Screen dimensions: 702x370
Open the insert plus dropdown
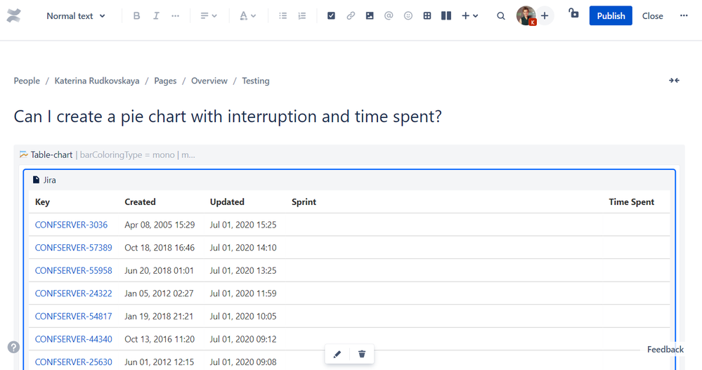coord(469,15)
